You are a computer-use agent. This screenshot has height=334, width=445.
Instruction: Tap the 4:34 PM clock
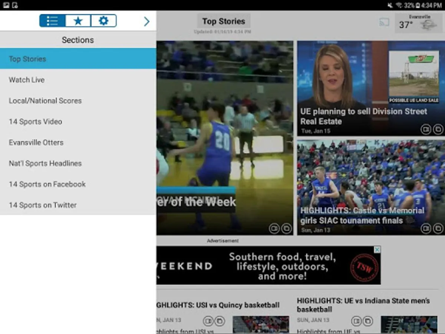pyautogui.click(x=431, y=6)
